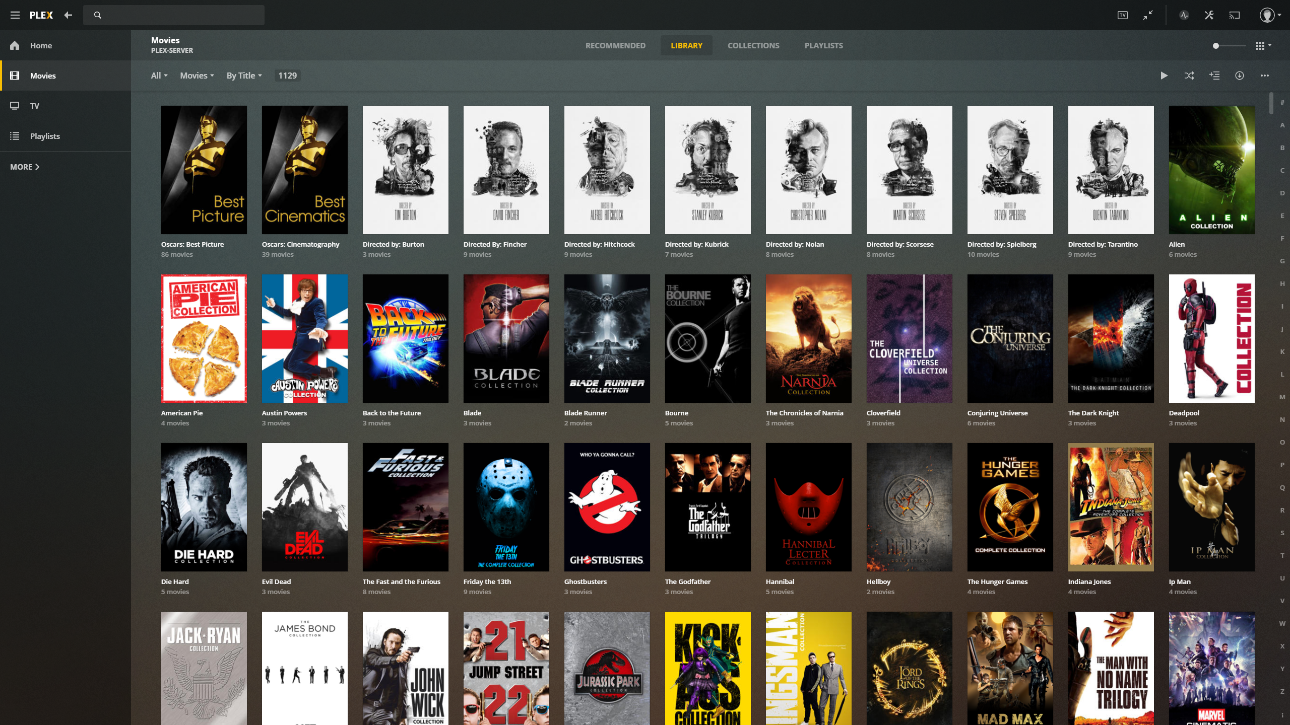Open the three-dot more actions menu

[1265, 76]
